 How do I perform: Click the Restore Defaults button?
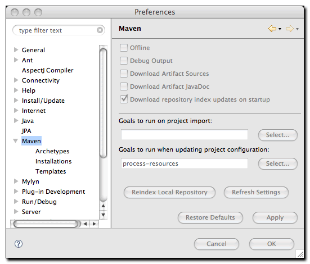[210, 217]
